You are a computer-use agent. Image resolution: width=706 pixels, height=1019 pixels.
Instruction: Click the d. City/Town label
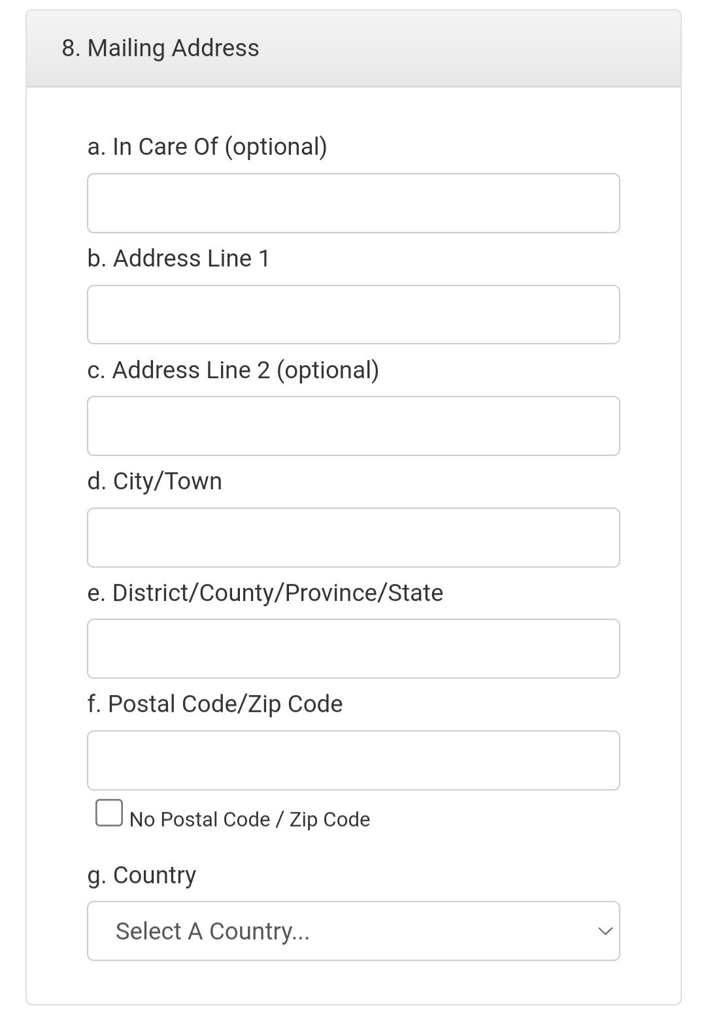point(155,481)
